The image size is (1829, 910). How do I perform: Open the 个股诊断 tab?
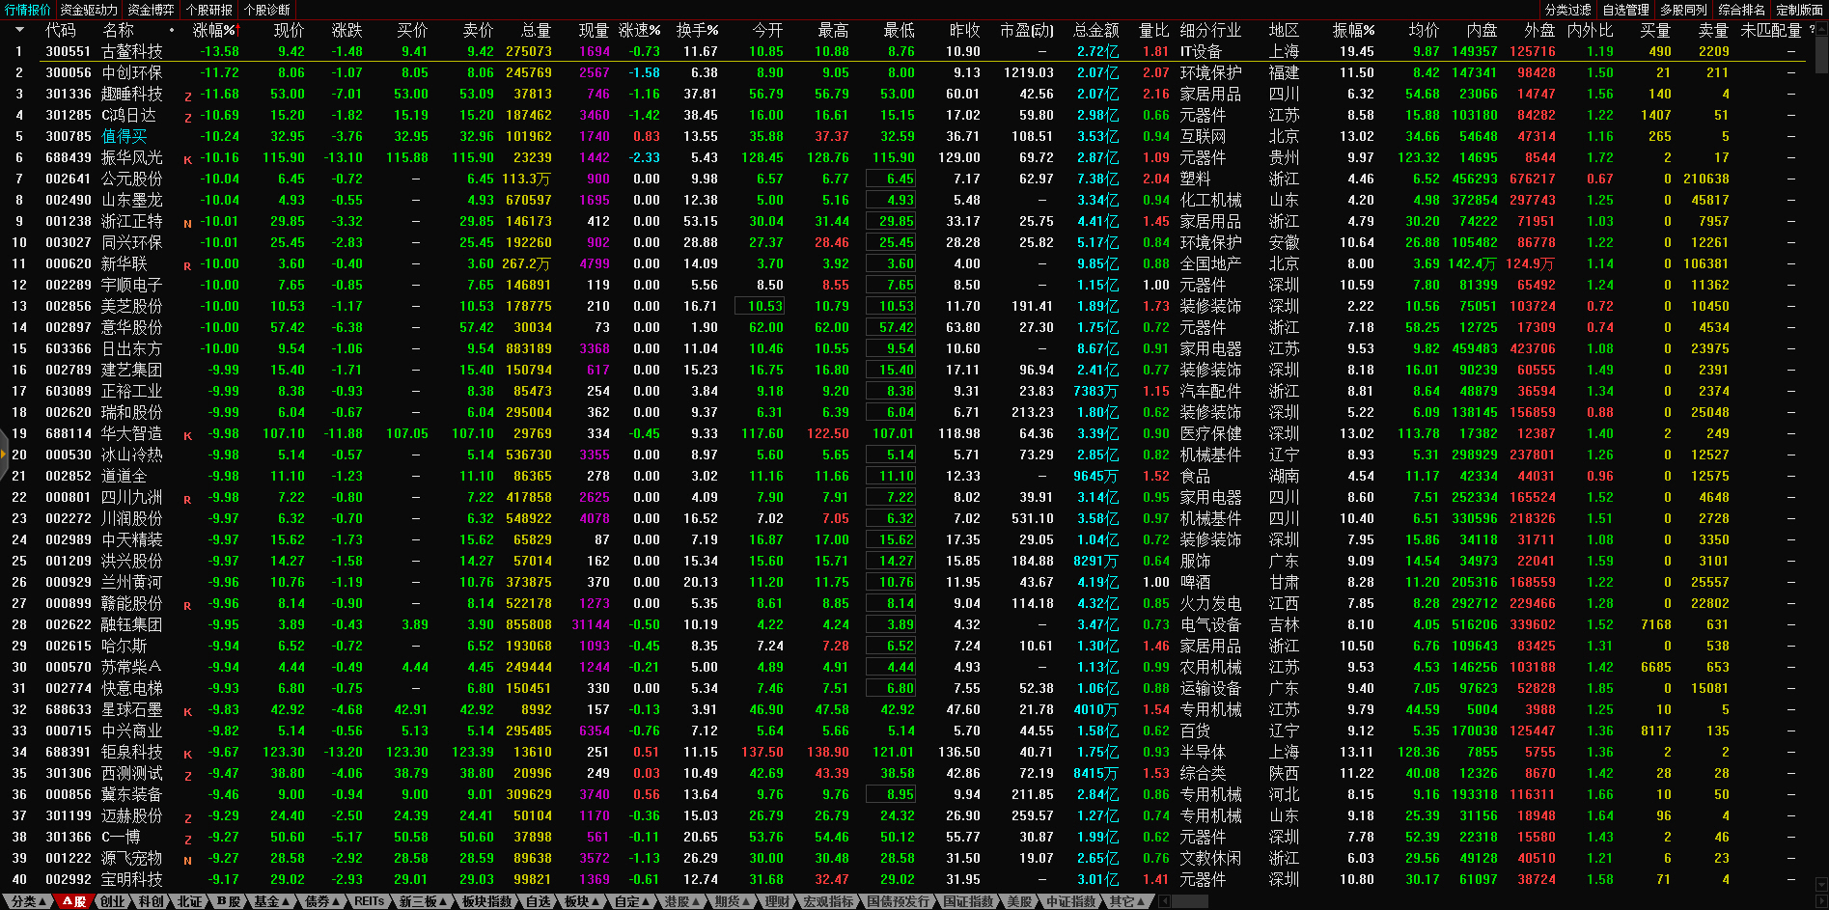pyautogui.click(x=267, y=10)
